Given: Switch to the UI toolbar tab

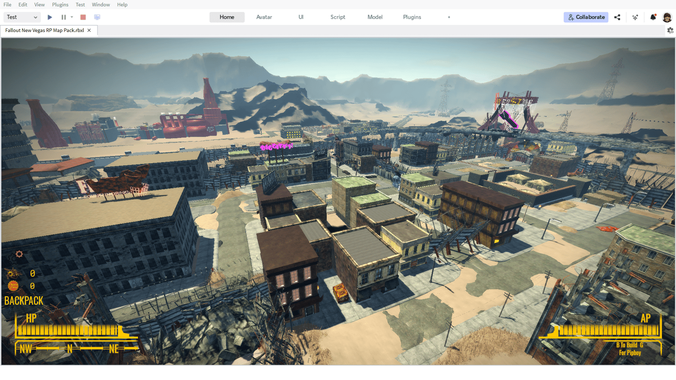Looking at the screenshot, I should pyautogui.click(x=301, y=17).
